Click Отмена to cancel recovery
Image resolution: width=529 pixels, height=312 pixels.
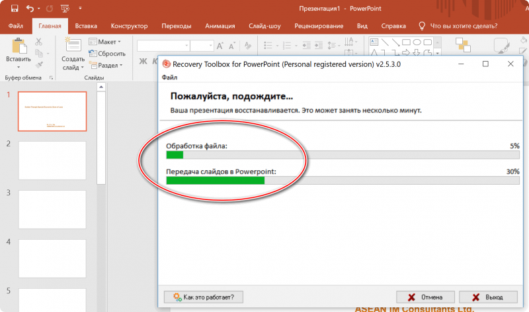425,297
